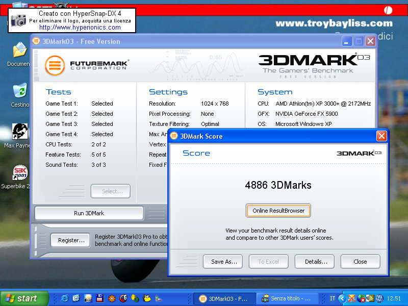This screenshot has height=306, width=408.
Task: Click the NVIDIA GeForce FX 5900 text
Action: coord(307,114)
